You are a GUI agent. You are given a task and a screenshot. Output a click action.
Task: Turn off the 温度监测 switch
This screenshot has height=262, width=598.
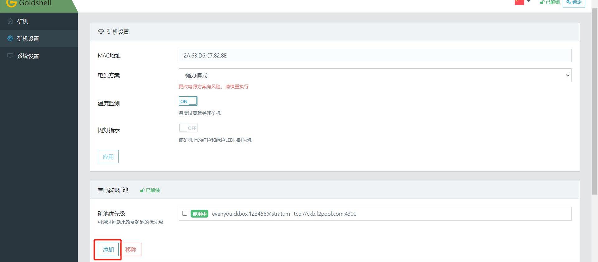188,101
